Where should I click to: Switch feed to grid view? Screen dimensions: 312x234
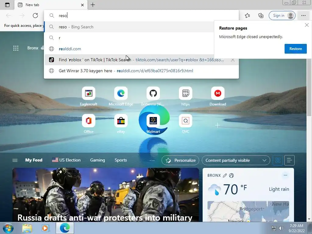click(278, 160)
